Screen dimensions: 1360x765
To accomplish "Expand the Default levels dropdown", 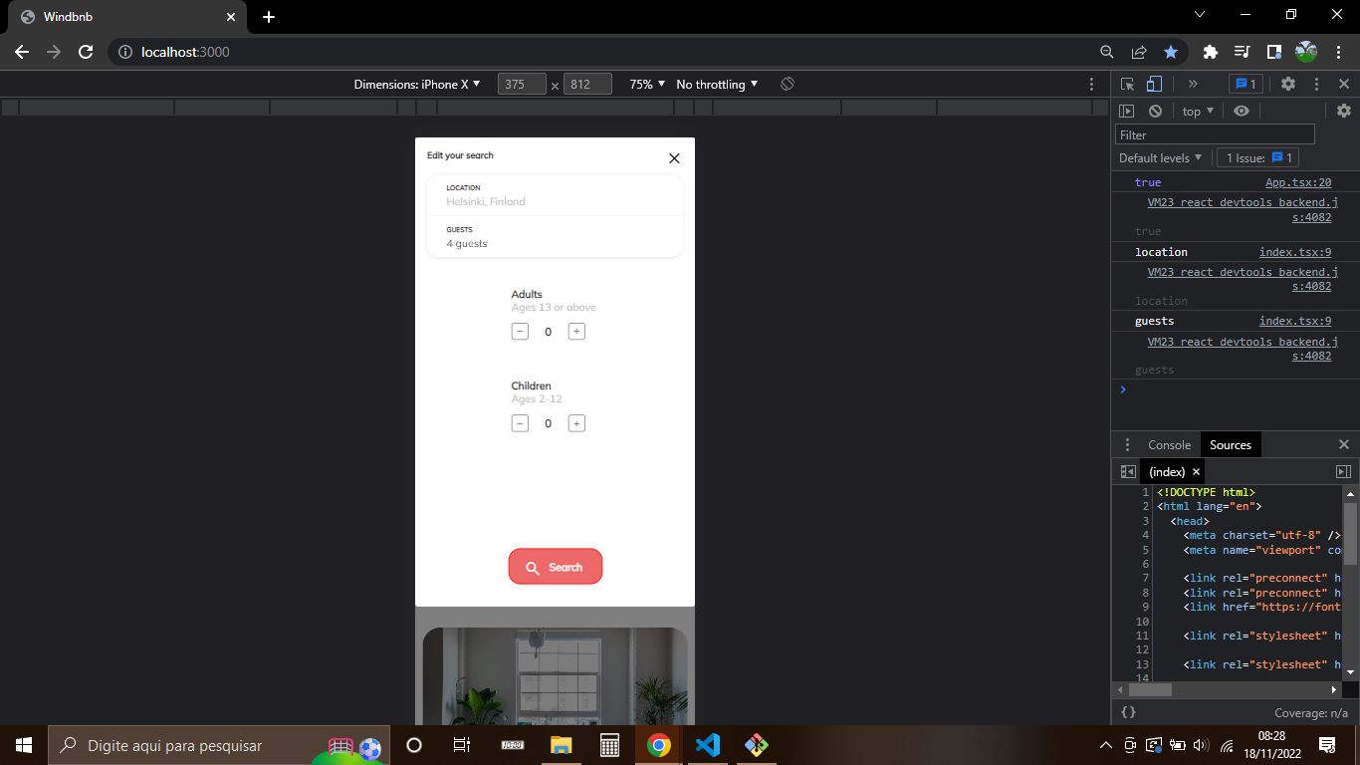I will tap(1160, 157).
